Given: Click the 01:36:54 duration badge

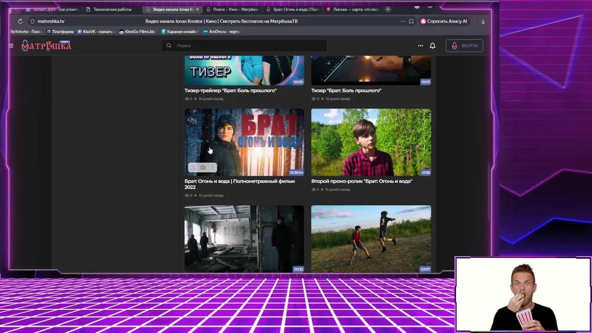Looking at the screenshot, I should pos(296,173).
